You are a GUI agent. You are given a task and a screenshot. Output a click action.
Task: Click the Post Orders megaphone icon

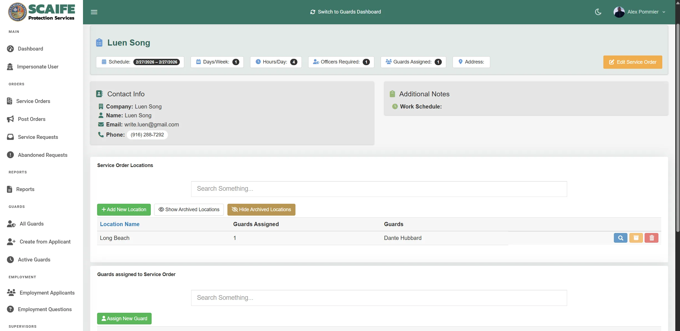click(x=11, y=119)
